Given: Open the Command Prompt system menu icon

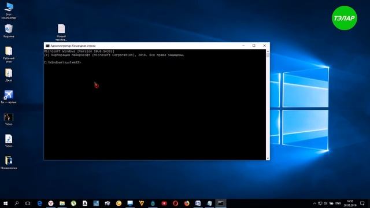Looking at the screenshot, I should coord(47,46).
